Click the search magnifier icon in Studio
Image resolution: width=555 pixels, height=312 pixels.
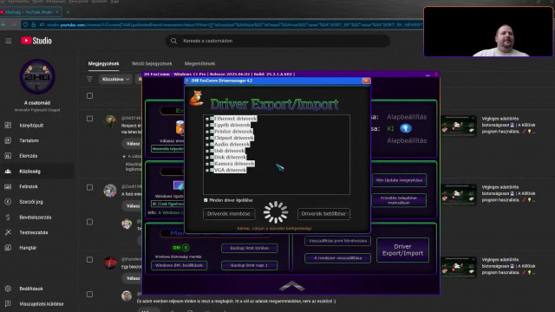click(x=173, y=41)
